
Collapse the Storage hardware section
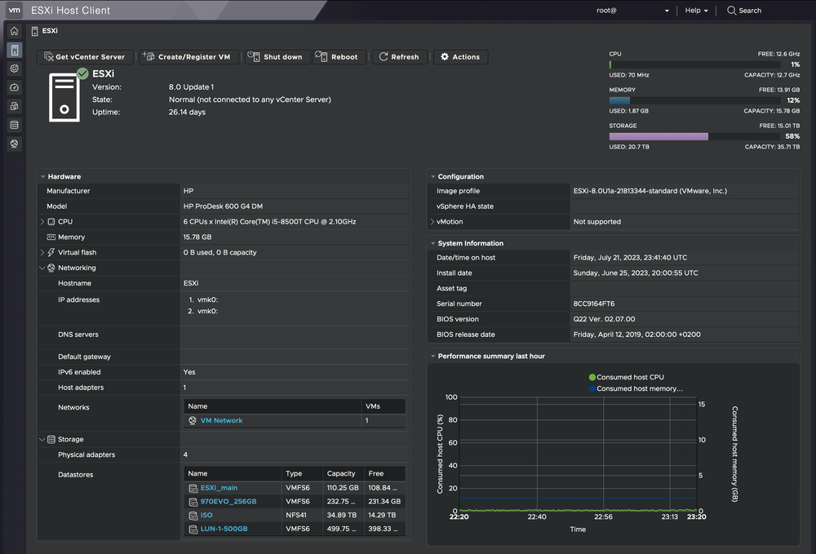[42, 439]
